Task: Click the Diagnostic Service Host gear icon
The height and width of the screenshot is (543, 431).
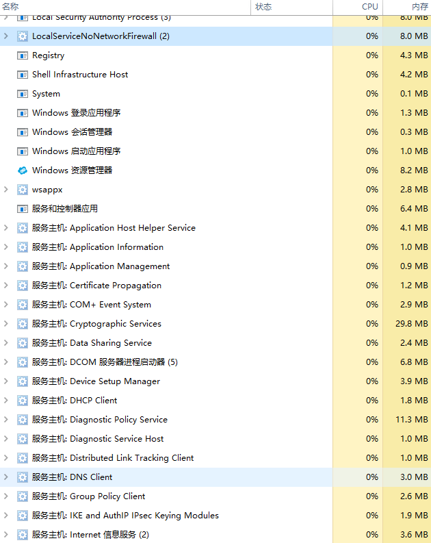Action: 23,439
